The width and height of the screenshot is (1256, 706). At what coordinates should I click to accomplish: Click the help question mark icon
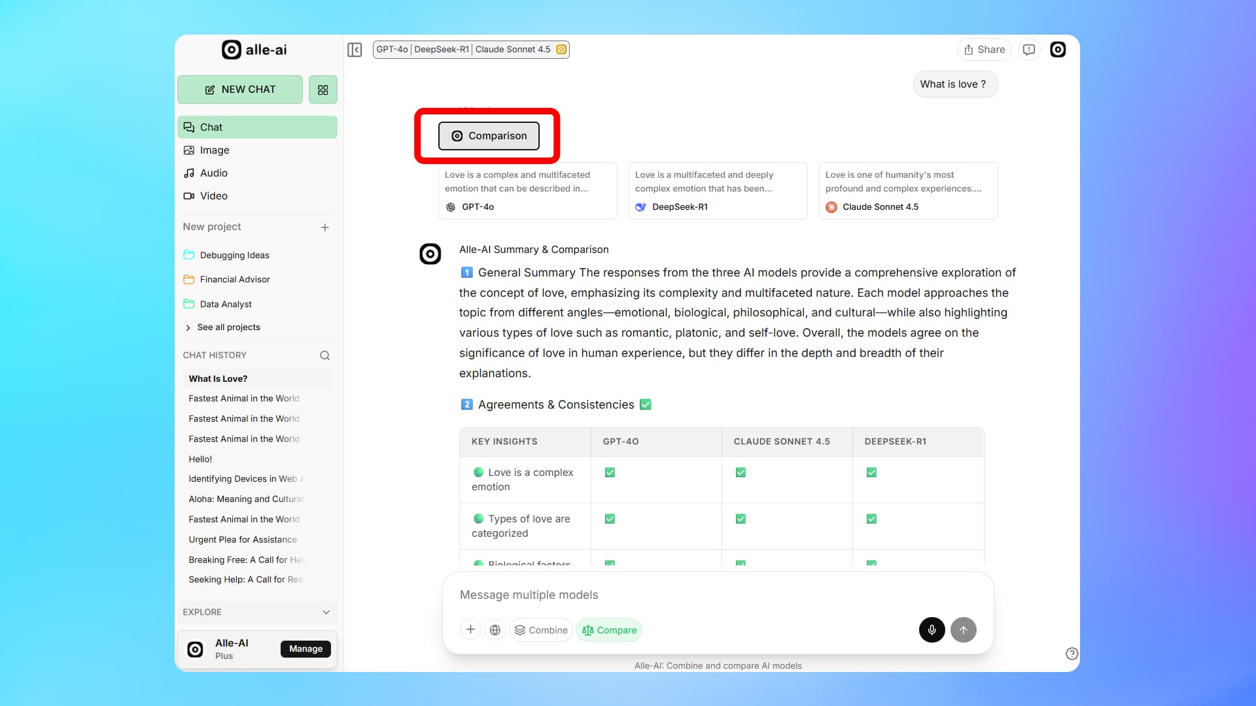click(1072, 654)
